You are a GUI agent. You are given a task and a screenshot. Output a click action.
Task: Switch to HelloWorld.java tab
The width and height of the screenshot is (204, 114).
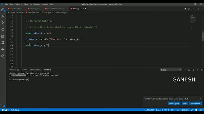[x=15, y=9]
